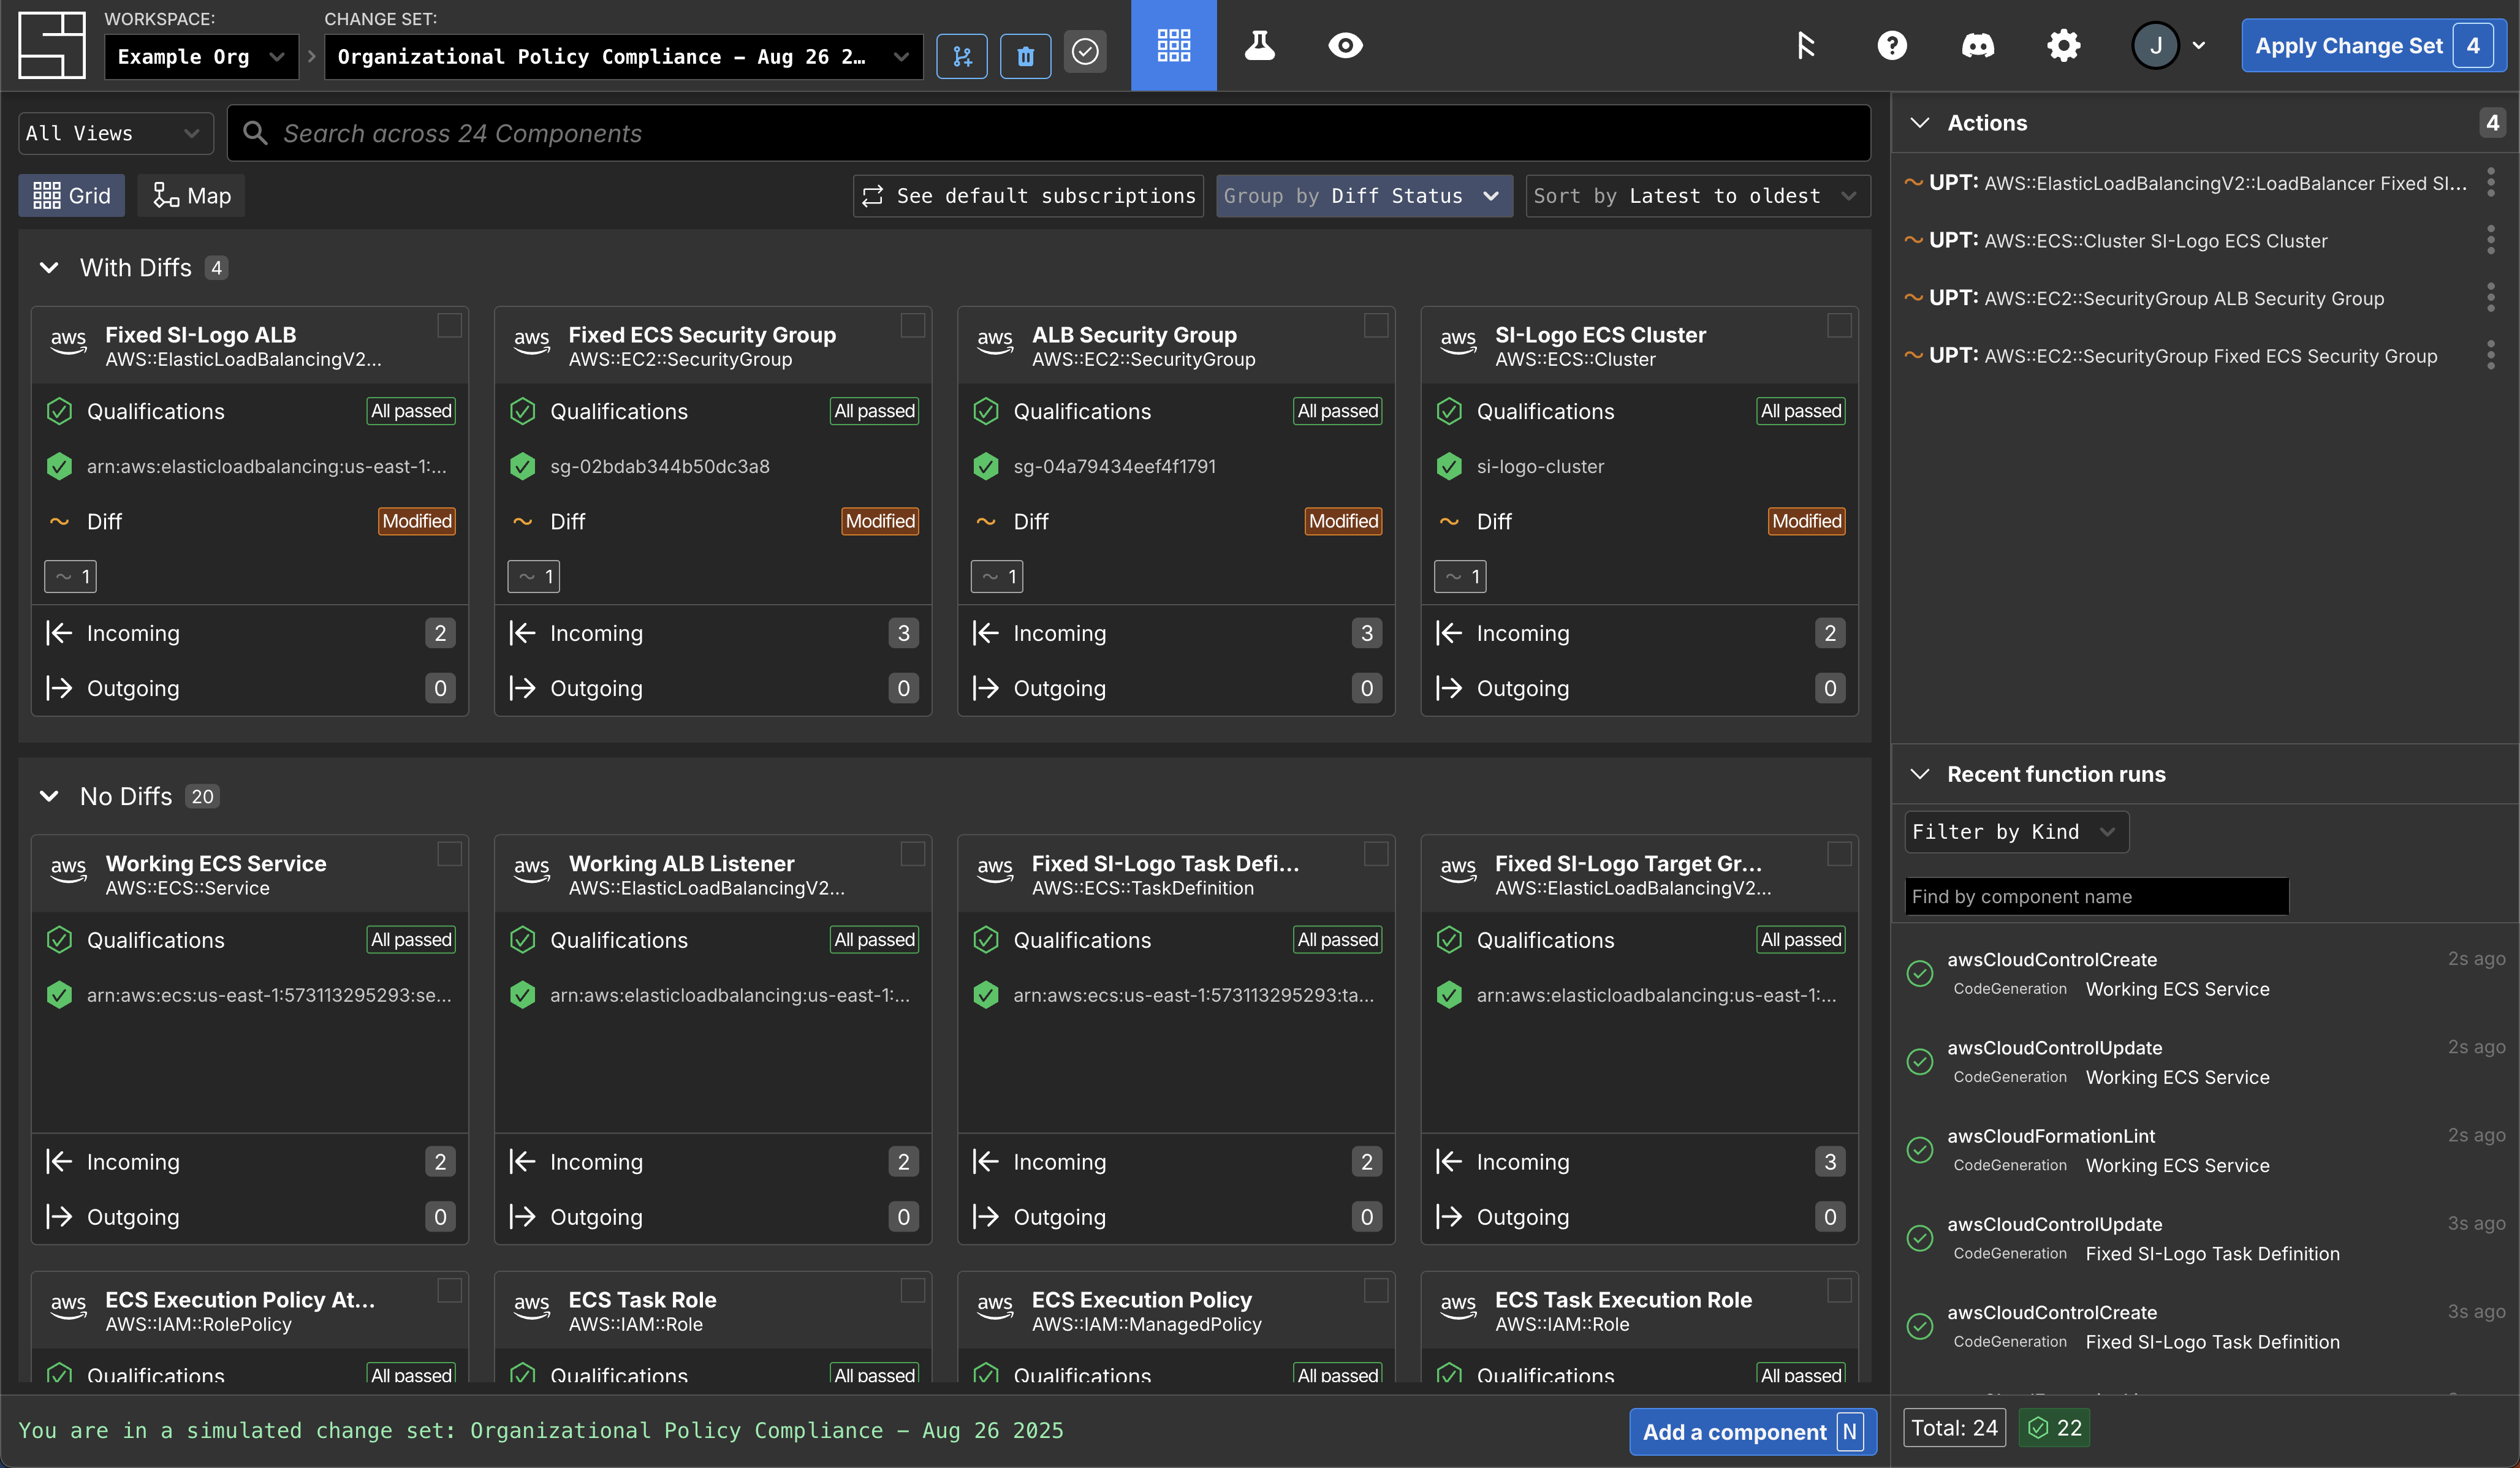Screen dimensions: 2520x1468
Task: Open menu for LoadBalancer Fixed SI action
Action: [2490, 182]
